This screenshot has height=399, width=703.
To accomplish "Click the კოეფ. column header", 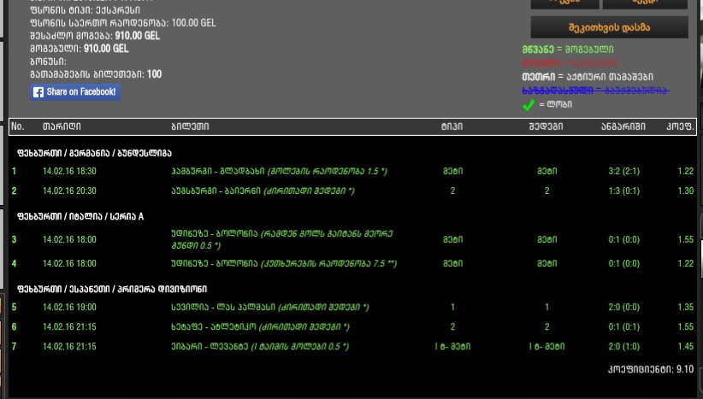I will tap(680, 126).
